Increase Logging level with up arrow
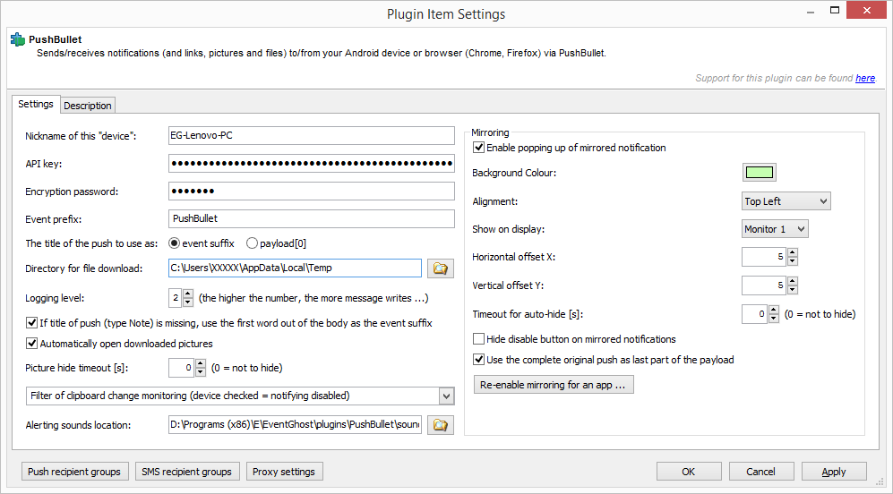The image size is (893, 494). coord(188,294)
